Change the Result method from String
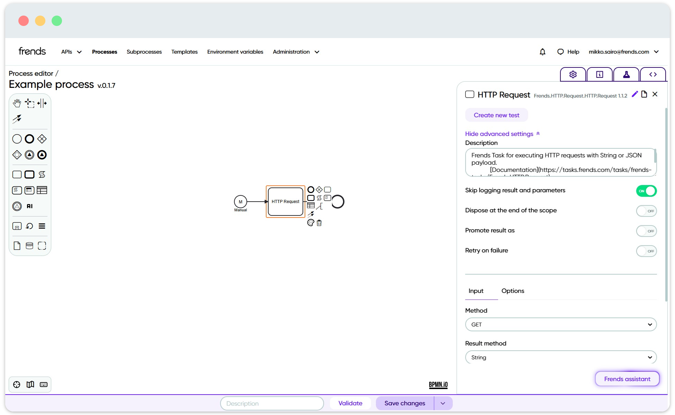 (x=560, y=357)
